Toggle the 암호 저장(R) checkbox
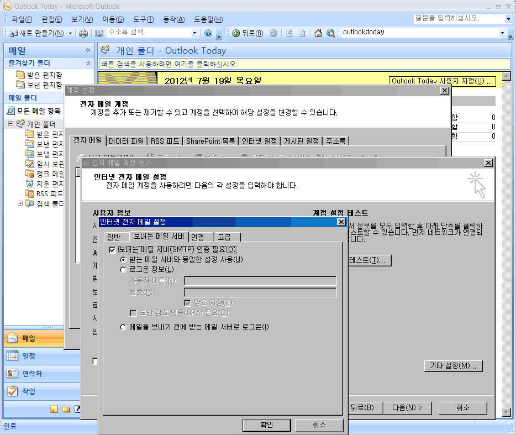516x435 pixels. pyautogui.click(x=188, y=303)
